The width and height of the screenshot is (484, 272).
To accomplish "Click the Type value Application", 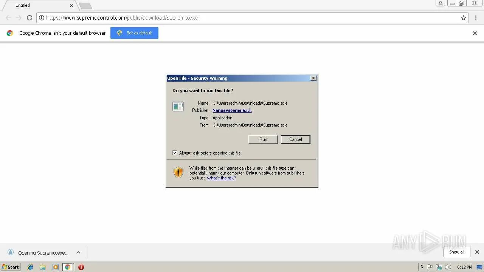I will (222, 118).
